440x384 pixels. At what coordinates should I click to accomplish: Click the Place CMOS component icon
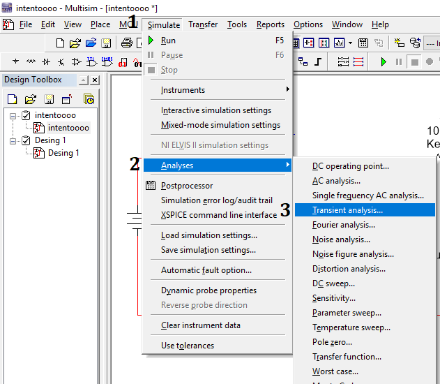[x=107, y=61]
